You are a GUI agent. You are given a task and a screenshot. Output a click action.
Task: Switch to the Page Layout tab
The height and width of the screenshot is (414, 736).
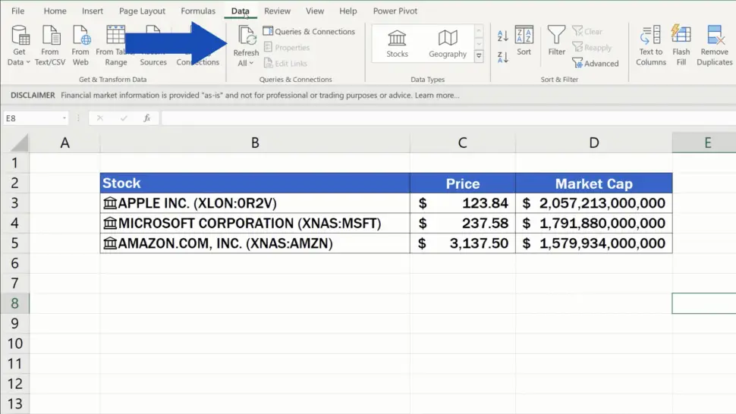pos(142,11)
